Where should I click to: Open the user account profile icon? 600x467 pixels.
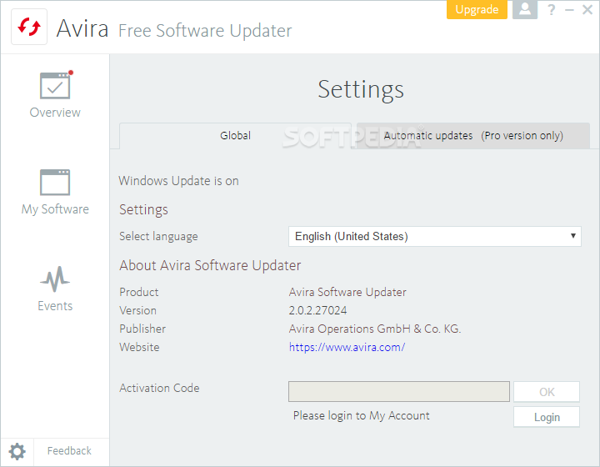tap(525, 9)
